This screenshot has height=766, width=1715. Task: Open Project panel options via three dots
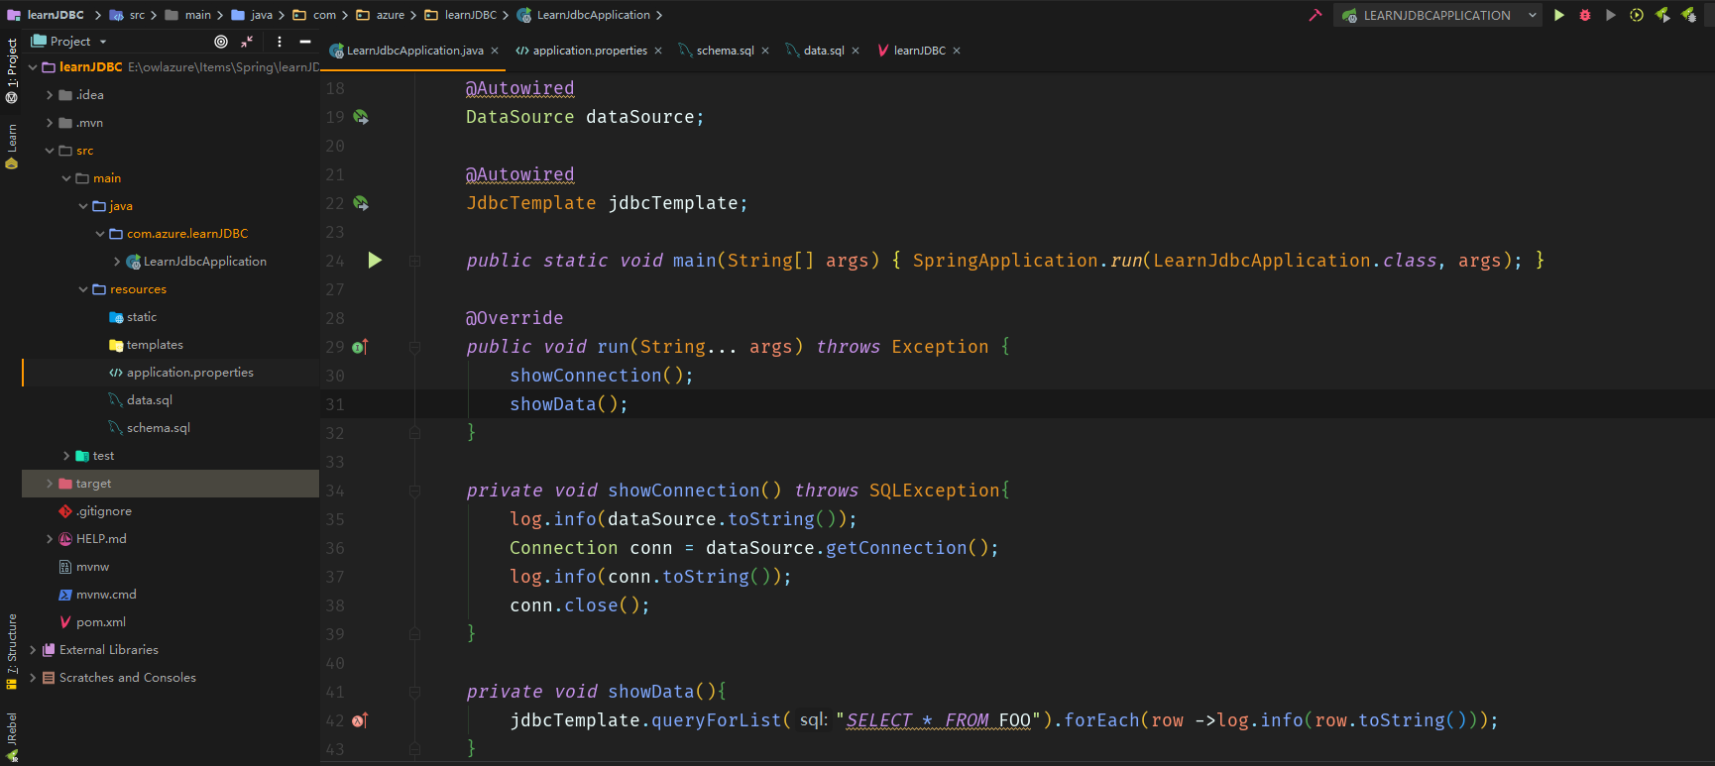pos(280,42)
